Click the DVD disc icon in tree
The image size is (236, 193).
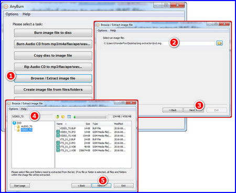(14, 123)
